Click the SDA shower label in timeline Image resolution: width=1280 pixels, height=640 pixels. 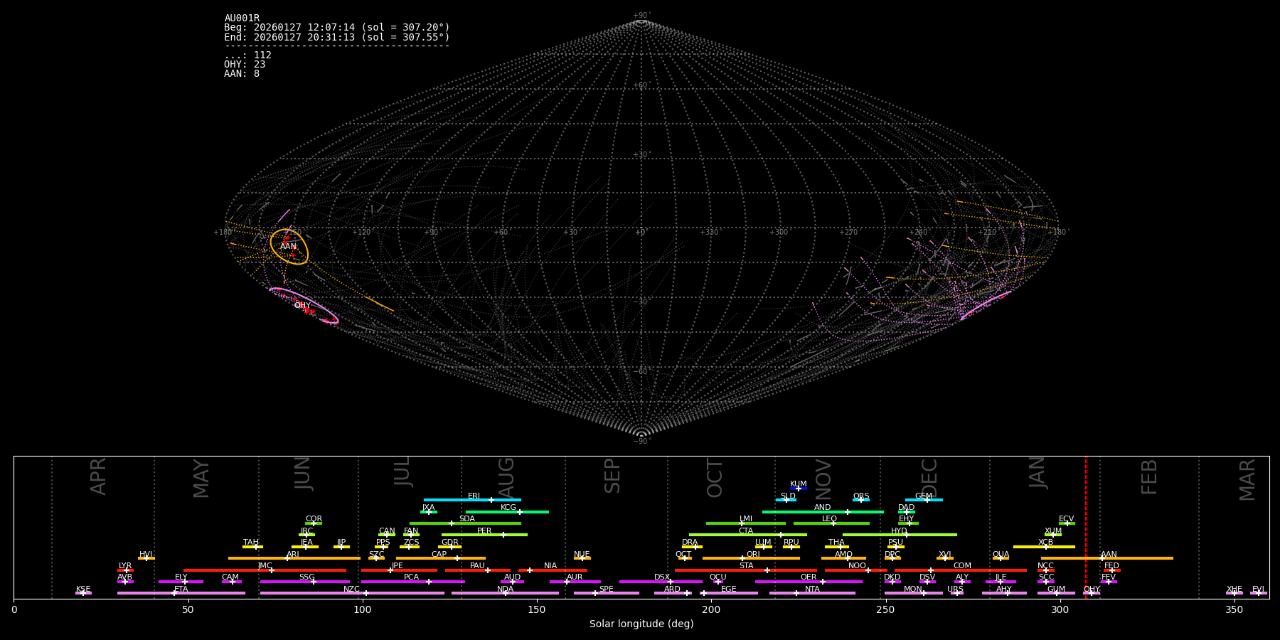click(x=467, y=519)
